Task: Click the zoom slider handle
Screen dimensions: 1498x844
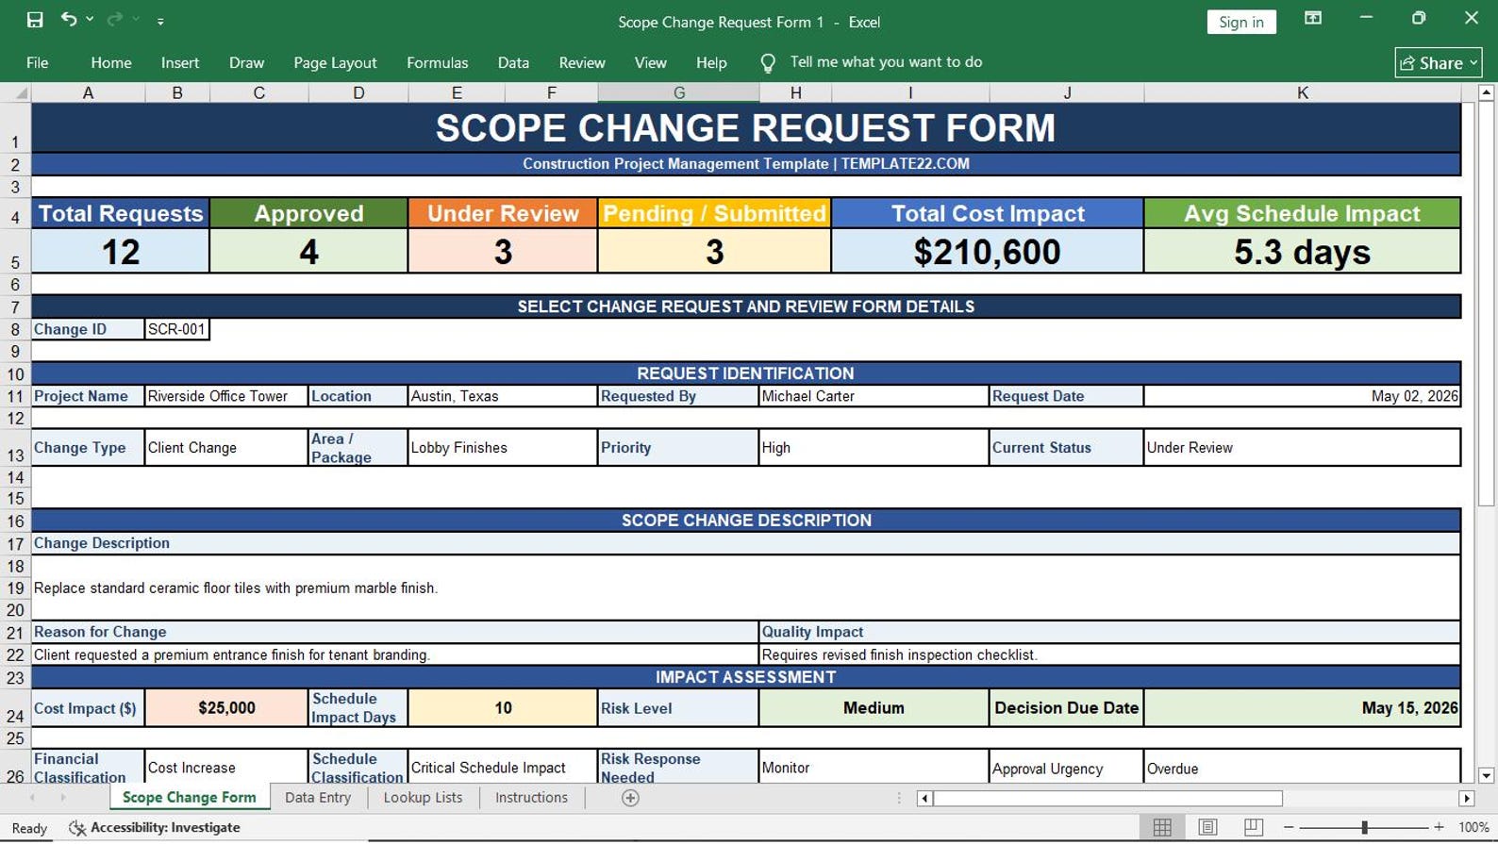Action: click(x=1364, y=827)
